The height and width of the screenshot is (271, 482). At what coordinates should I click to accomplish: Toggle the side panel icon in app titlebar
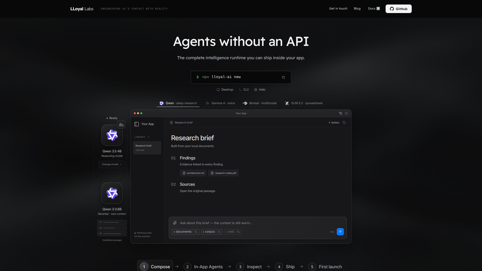pos(346,113)
